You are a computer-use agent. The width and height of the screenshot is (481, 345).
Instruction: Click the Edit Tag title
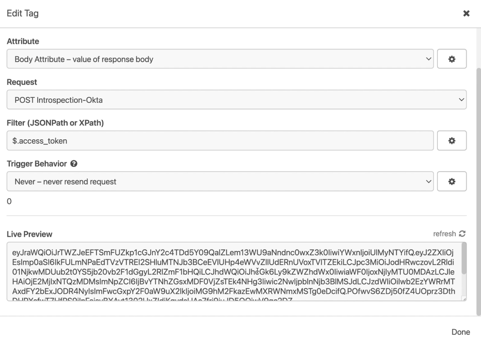tap(23, 14)
